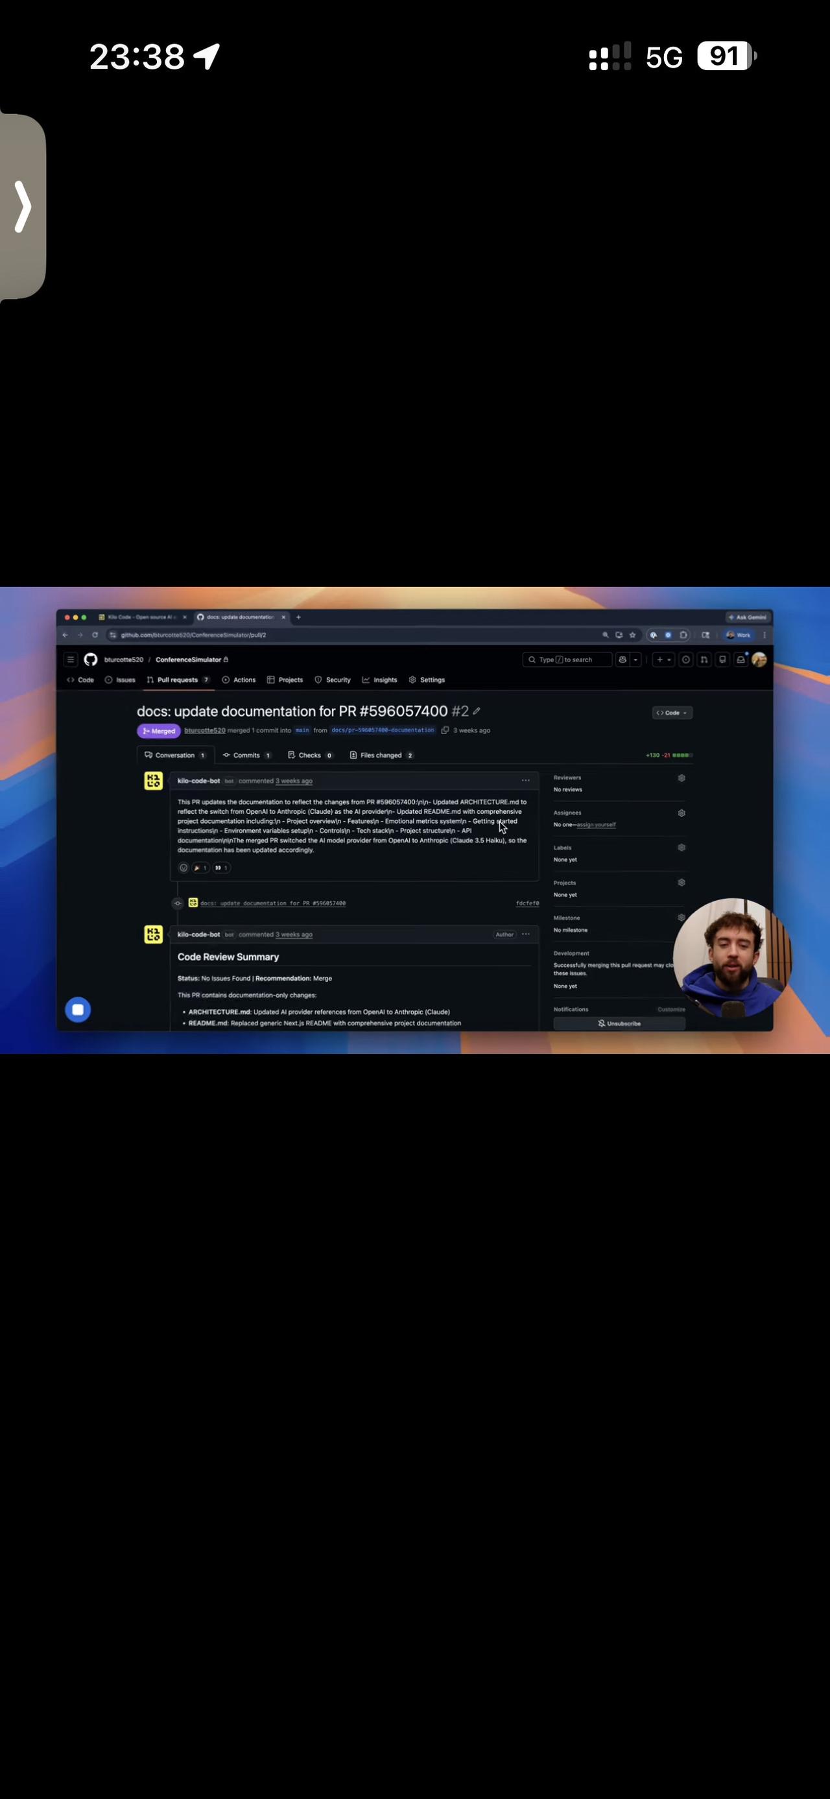Open options menu on Code Review Summary comment

click(526, 935)
